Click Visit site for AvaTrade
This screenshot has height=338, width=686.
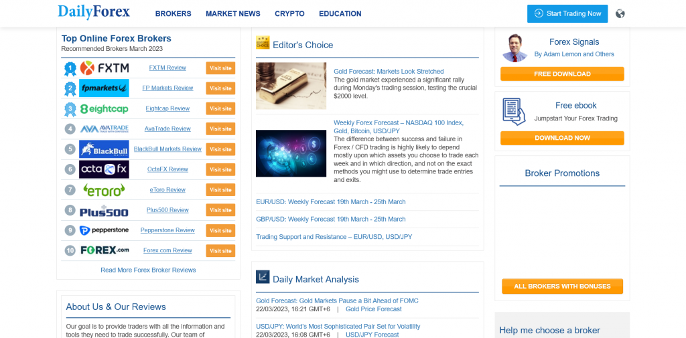(x=220, y=129)
